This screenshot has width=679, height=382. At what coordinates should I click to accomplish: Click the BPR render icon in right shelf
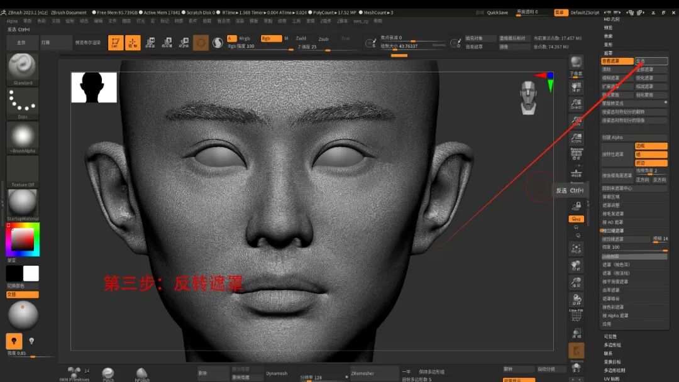point(577,62)
